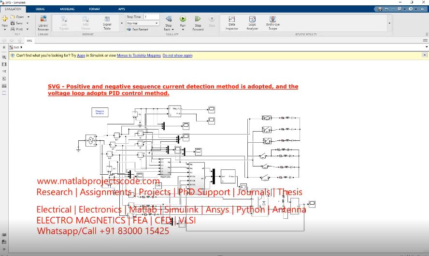Click save icon in quick access toolbar

click(380, 9)
